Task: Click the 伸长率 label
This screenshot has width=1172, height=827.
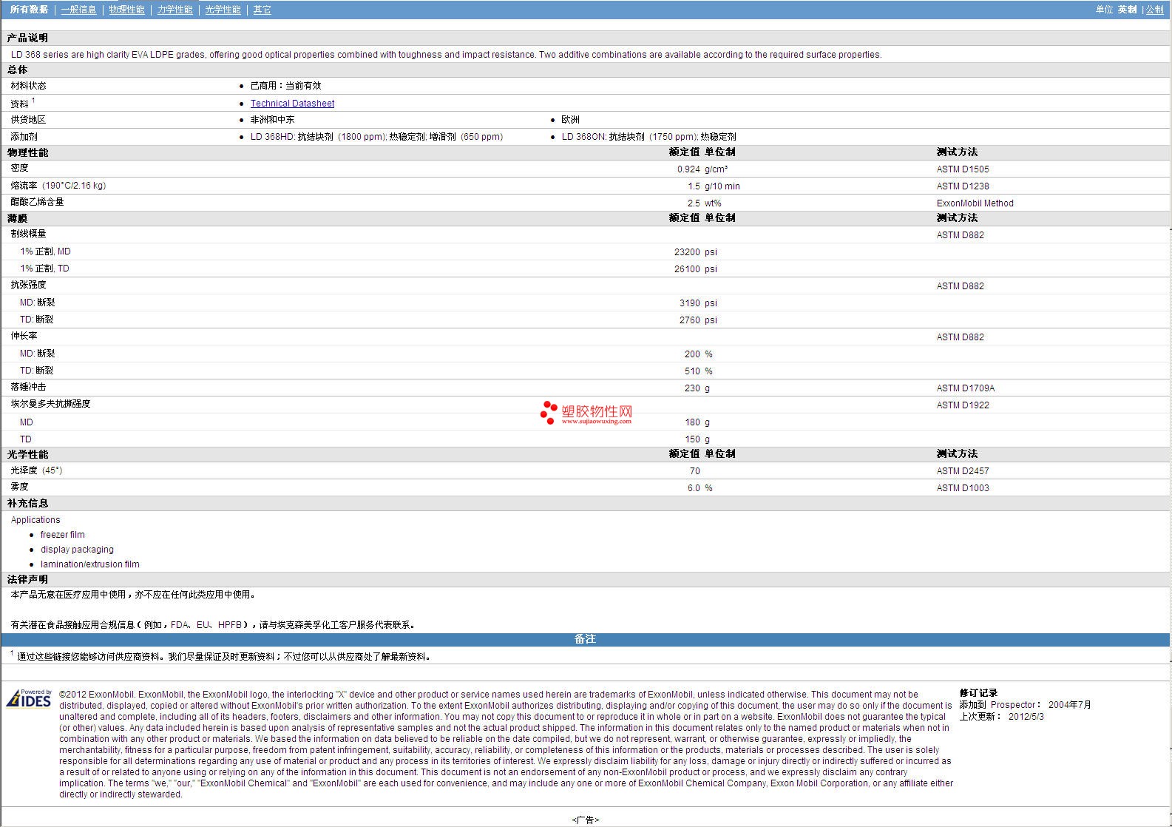Action: [24, 336]
